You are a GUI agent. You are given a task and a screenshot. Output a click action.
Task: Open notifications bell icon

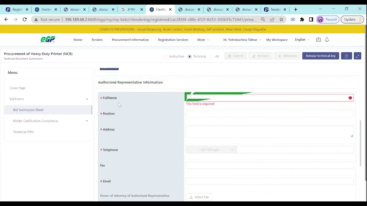tap(327, 40)
